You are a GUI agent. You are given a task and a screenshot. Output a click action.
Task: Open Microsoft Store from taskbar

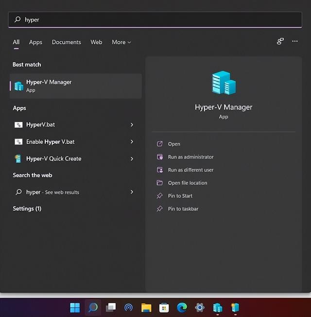164,307
